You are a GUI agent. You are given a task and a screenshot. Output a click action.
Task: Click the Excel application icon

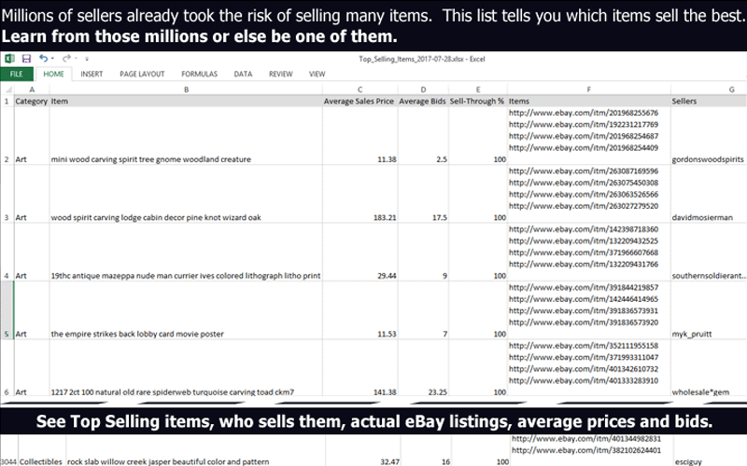[x=9, y=59]
